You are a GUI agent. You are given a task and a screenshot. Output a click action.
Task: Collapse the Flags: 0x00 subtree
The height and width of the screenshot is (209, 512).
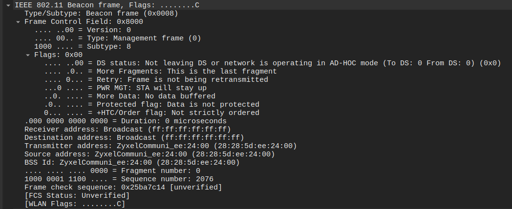pos(28,55)
